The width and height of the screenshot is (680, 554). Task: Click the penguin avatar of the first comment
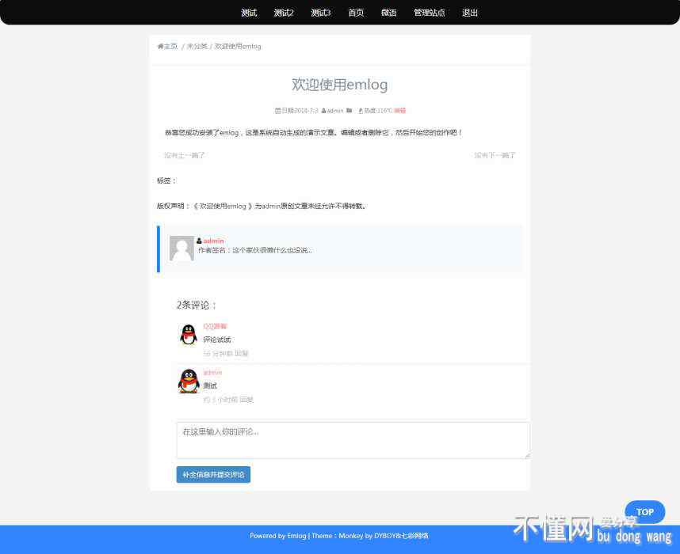pos(189,335)
